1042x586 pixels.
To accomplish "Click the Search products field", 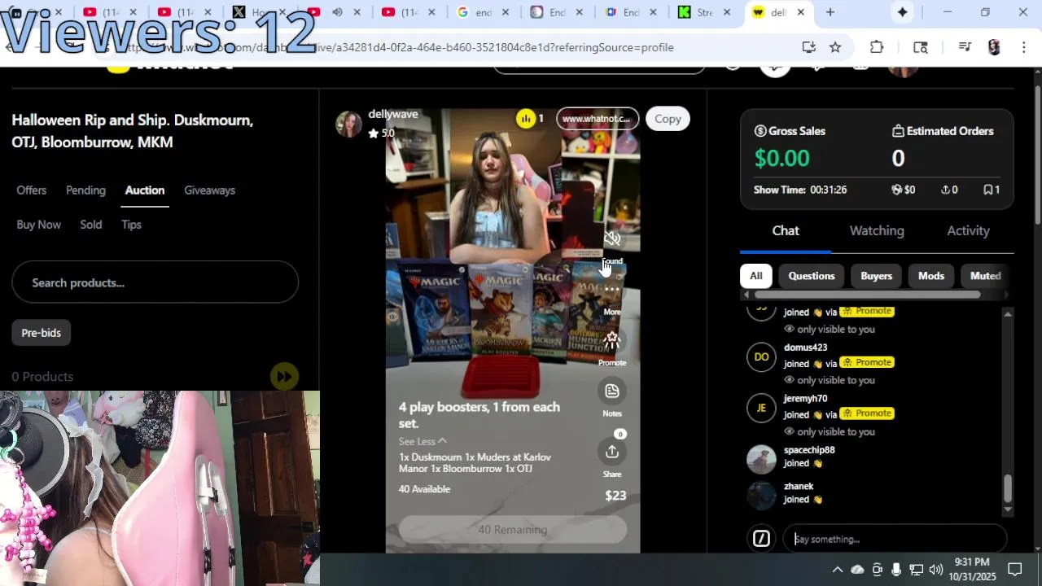I will pyautogui.click(x=155, y=282).
